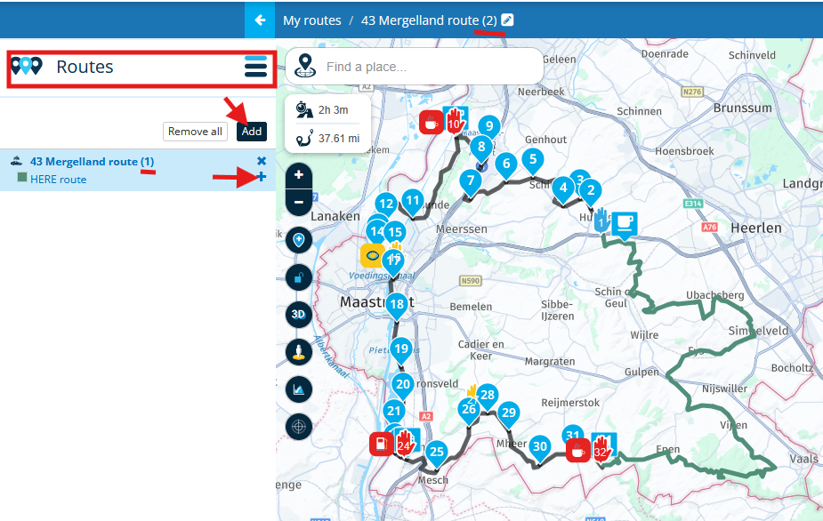This screenshot has width=823, height=521.
Task: Open street view pegman tool
Action: 299,352
